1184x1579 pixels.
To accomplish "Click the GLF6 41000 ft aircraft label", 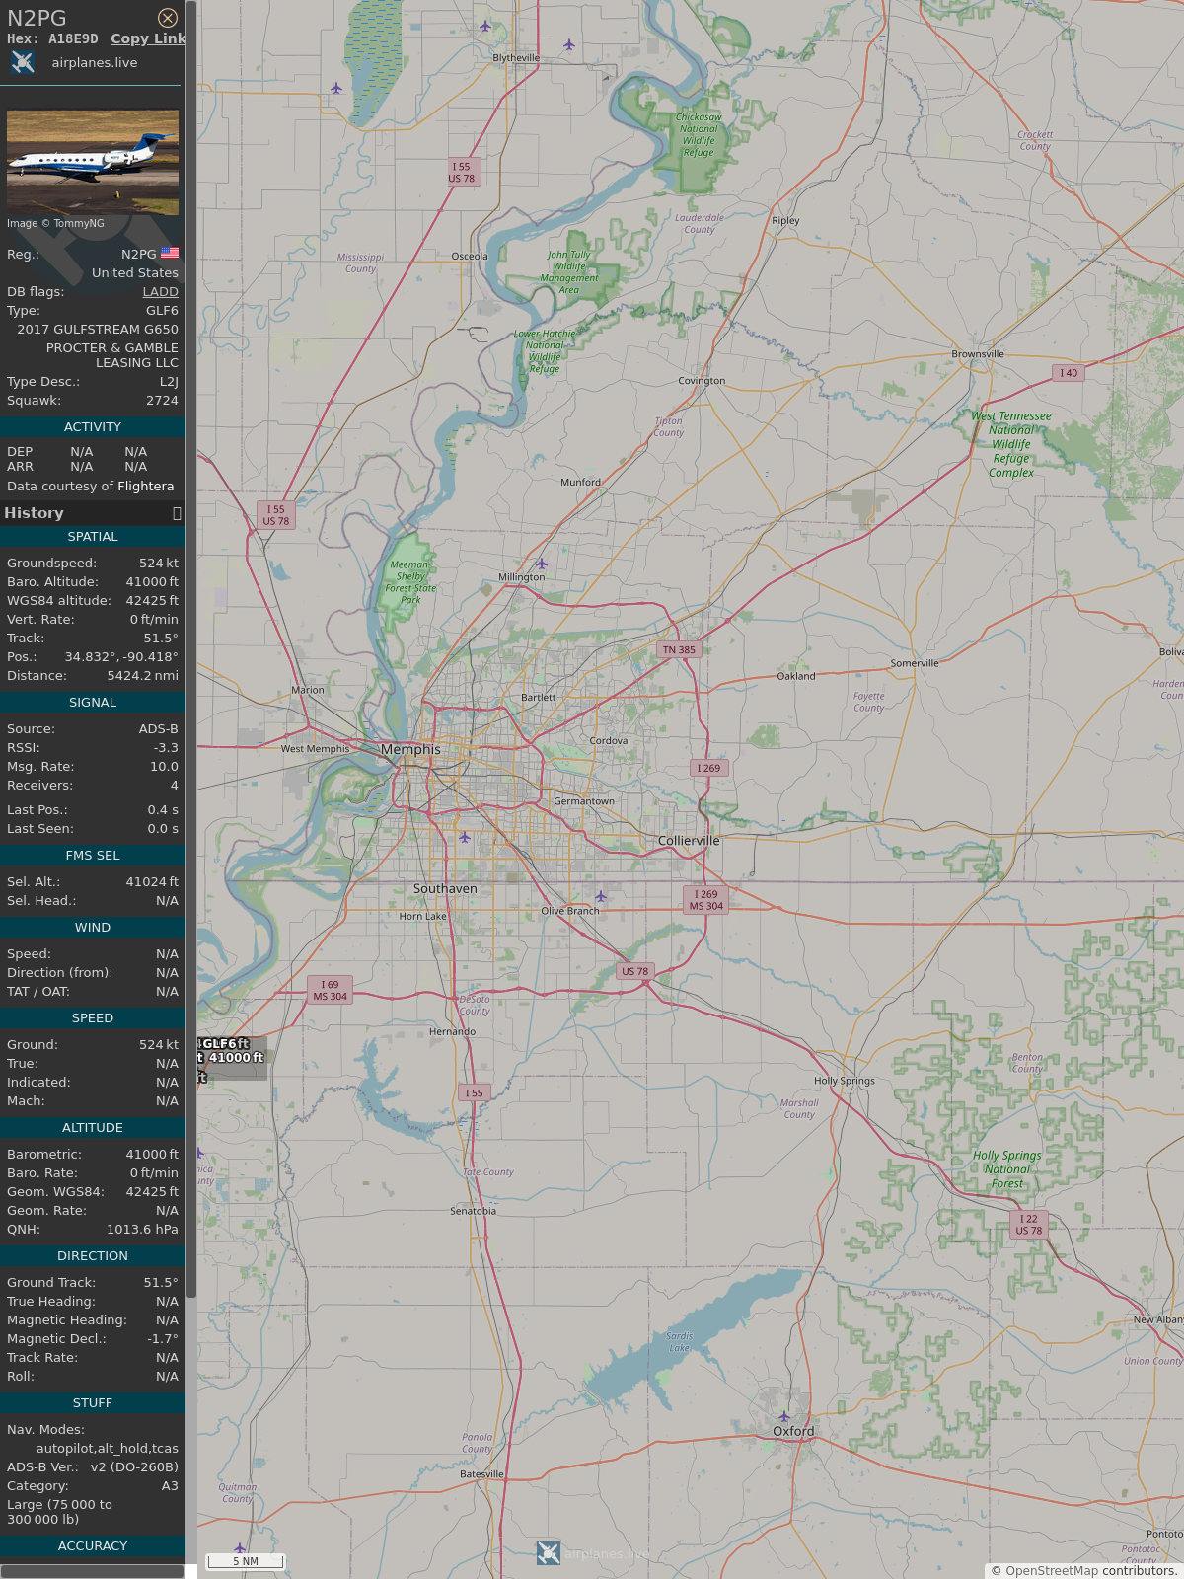I will tap(232, 1058).
